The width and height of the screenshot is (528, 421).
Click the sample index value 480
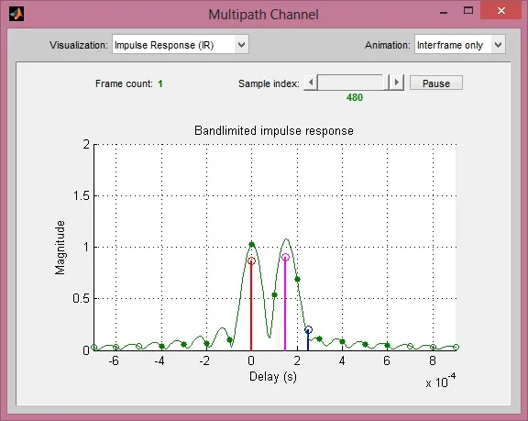point(355,97)
